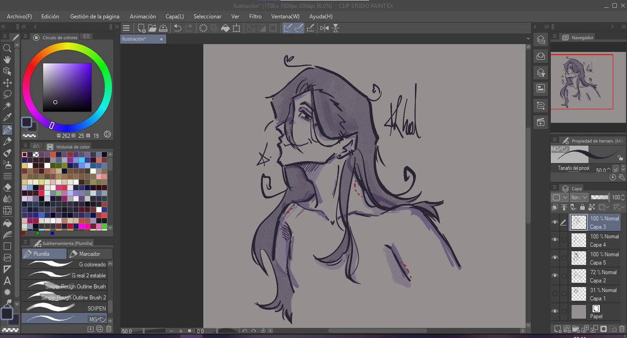
Task: Click the Clear spinner icon in command bar
Action: pos(204,28)
